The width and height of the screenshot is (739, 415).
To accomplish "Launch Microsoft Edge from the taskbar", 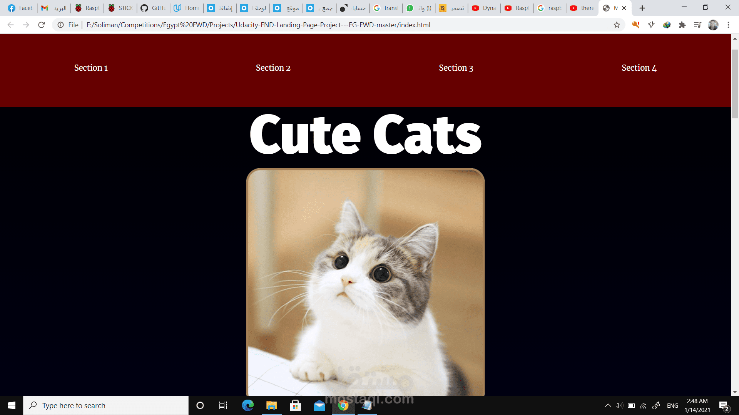I will tap(248, 405).
